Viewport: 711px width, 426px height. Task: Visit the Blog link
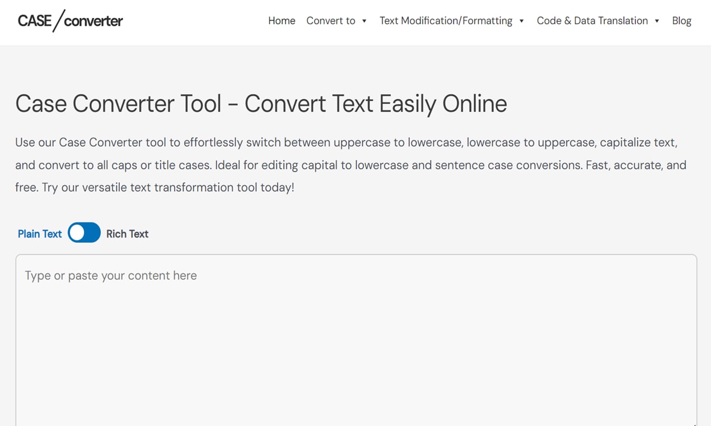pos(682,21)
